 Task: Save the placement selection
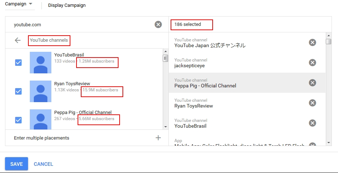pyautogui.click(x=17, y=164)
